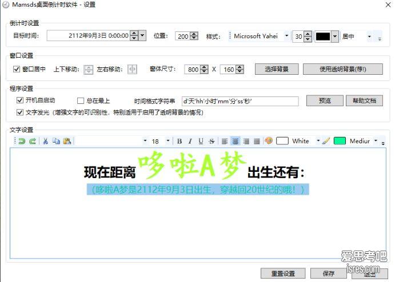Click the style font size 30 field

point(298,37)
